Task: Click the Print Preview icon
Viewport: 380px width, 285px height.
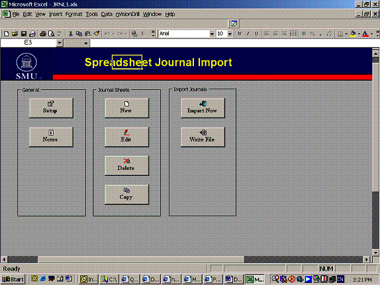Action: [x=51, y=34]
